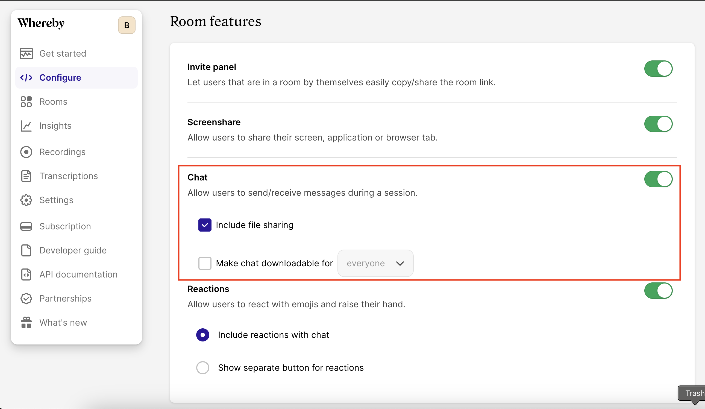Check Make chat downloadable for checkbox
705x409 pixels.
(205, 263)
